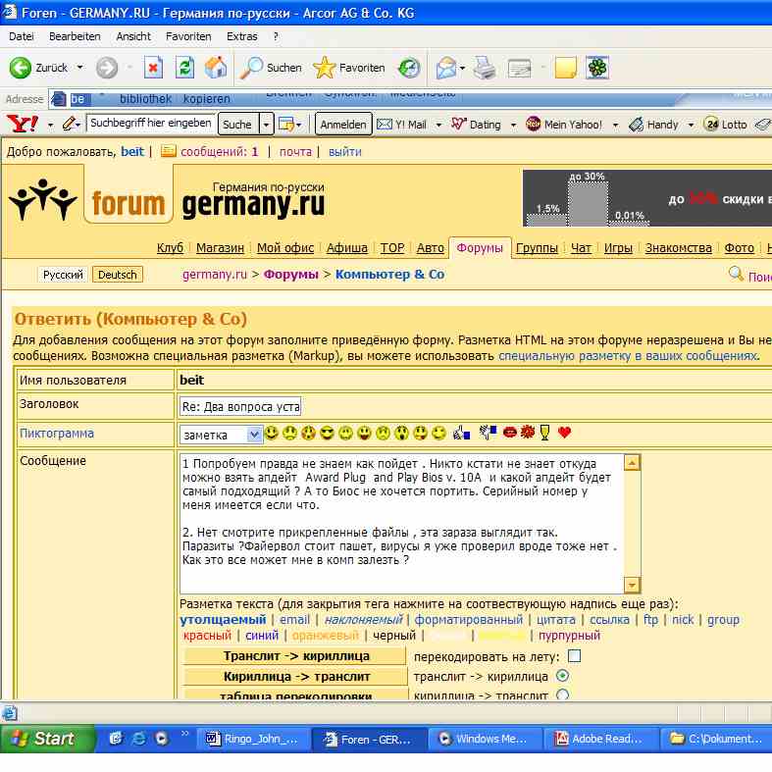Open the Bearbeiten menu
The image size is (772, 772).
75,36
